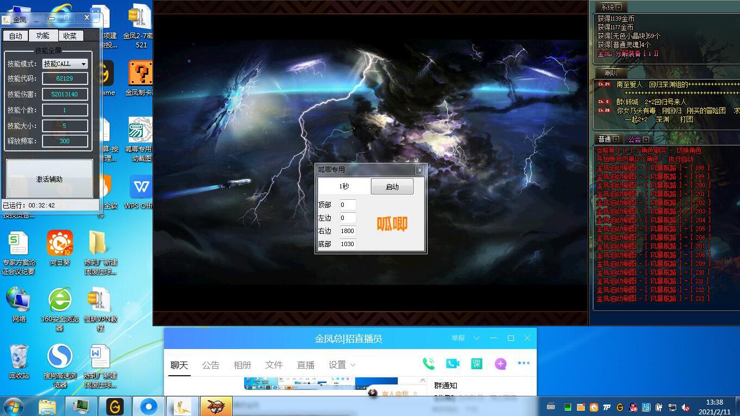Screen dimensions: 740x416
Task: Click the 已运行: 00:32:42 status text
Action: click(x=29, y=205)
